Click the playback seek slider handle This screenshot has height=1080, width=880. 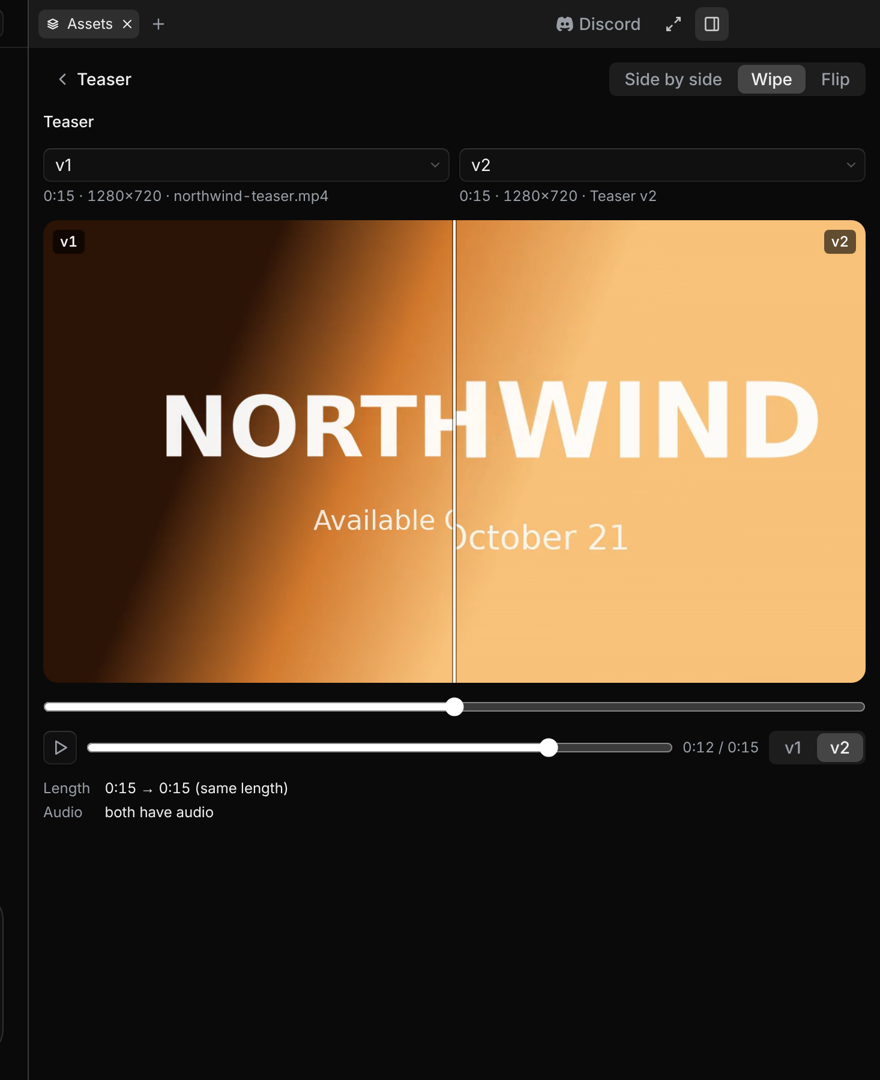pyautogui.click(x=549, y=748)
